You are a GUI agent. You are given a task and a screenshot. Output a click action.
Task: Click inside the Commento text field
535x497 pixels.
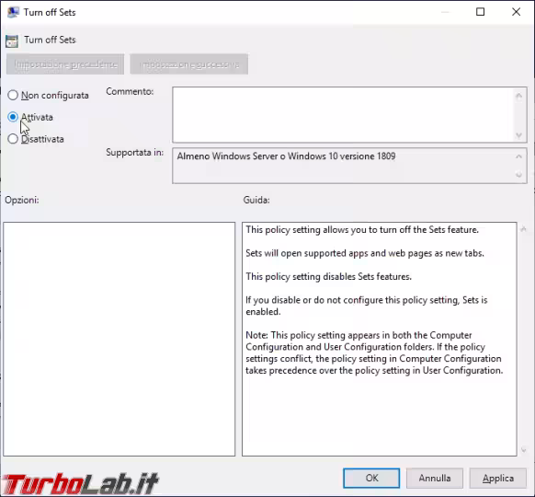pos(343,114)
